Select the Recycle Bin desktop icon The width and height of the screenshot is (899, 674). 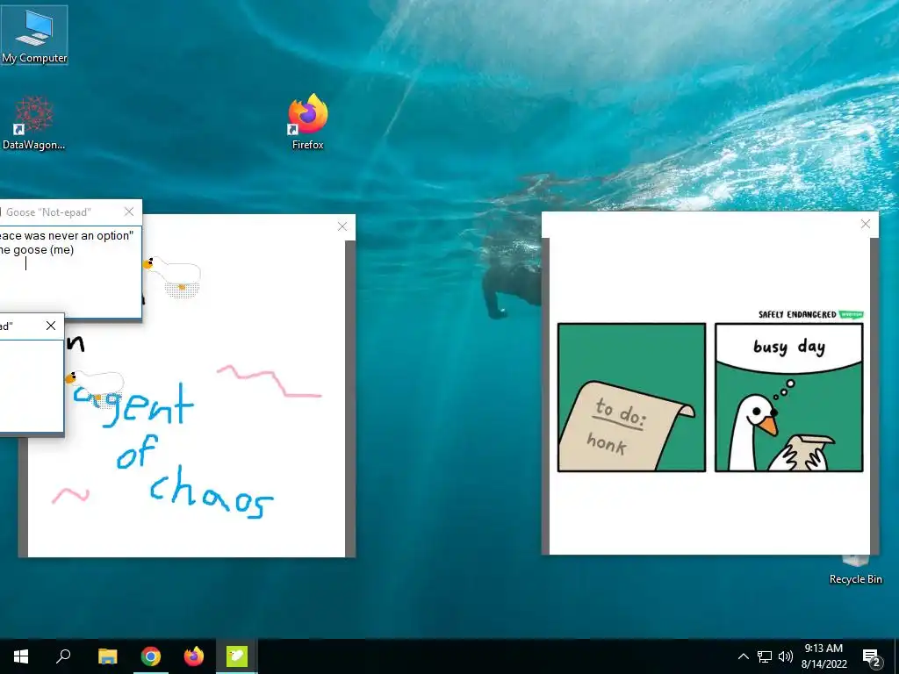pos(855,570)
